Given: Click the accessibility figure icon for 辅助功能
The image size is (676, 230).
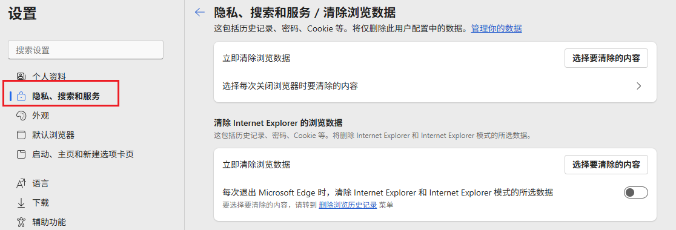Looking at the screenshot, I should (21, 222).
